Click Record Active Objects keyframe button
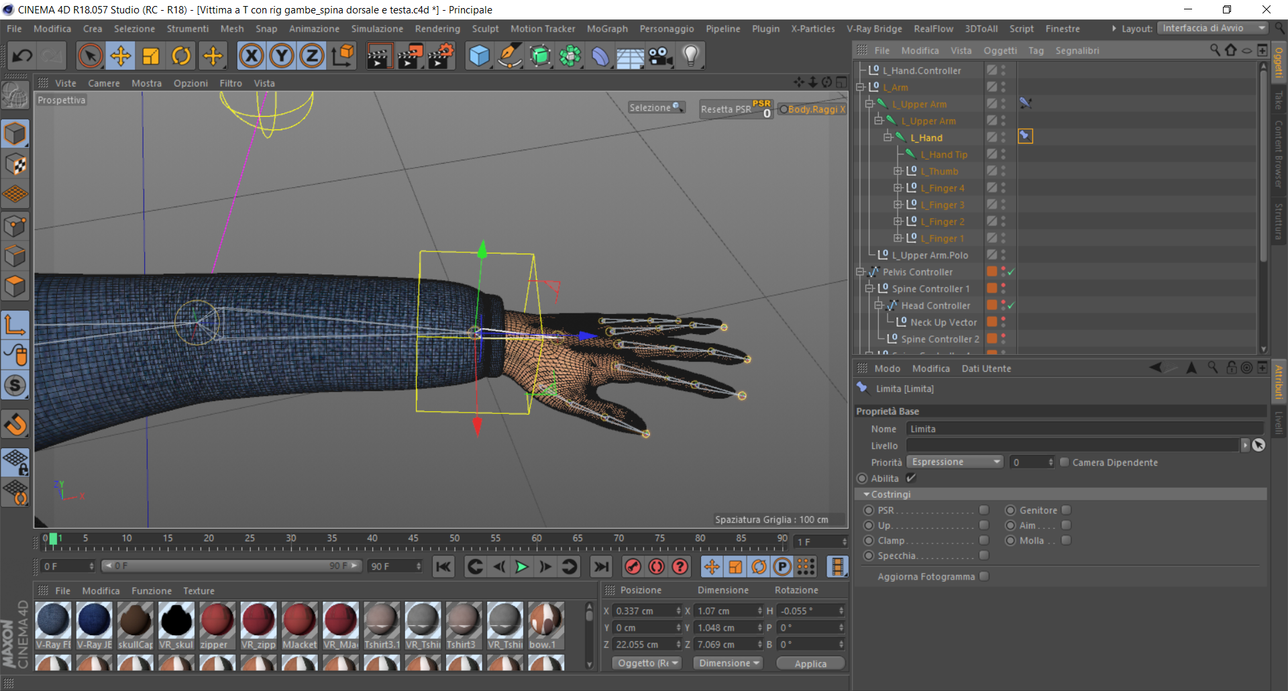The width and height of the screenshot is (1288, 691). pyautogui.click(x=633, y=567)
